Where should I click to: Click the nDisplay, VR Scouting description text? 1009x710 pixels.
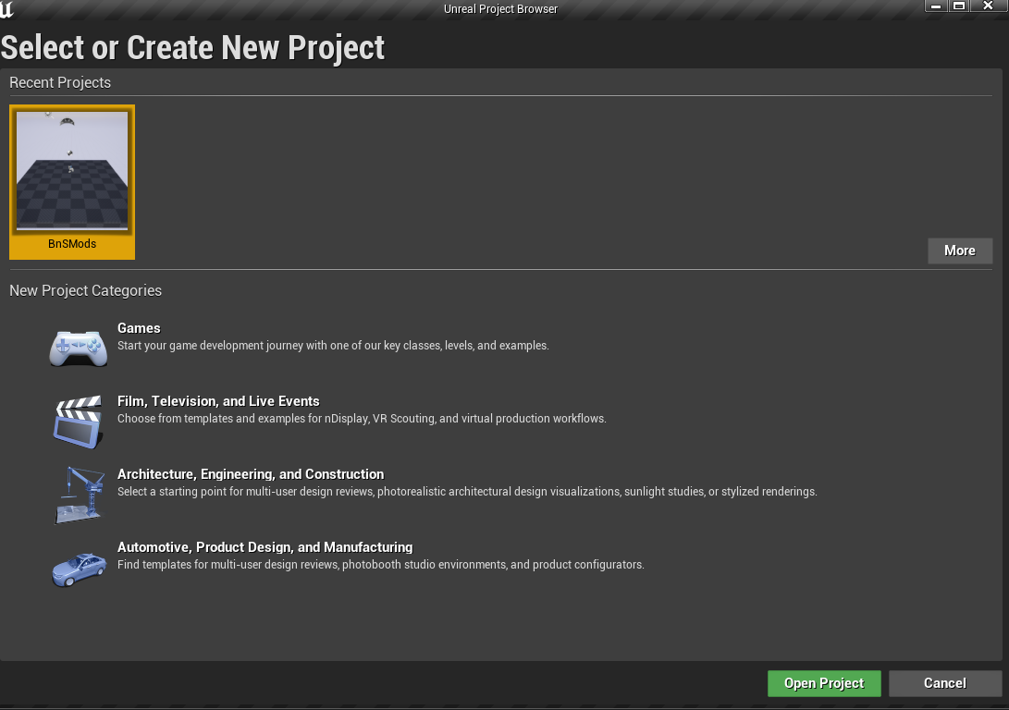[x=362, y=419]
